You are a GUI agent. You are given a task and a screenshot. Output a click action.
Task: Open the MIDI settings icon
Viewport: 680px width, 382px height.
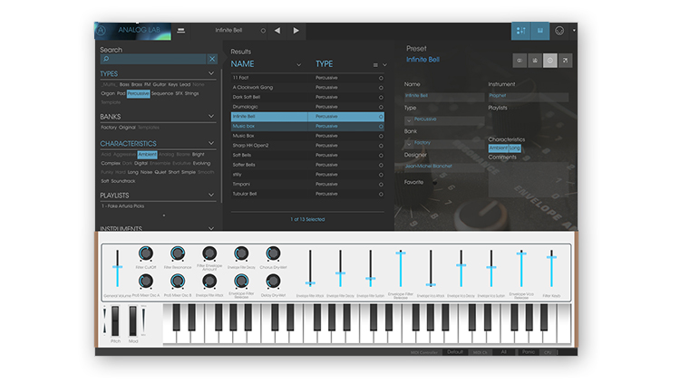tap(559, 31)
